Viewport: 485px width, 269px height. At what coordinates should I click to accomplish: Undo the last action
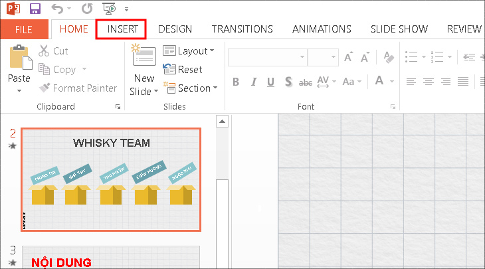click(x=58, y=9)
